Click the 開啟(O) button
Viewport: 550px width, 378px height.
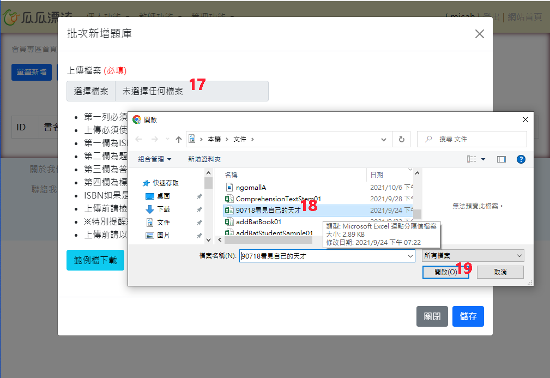446,272
